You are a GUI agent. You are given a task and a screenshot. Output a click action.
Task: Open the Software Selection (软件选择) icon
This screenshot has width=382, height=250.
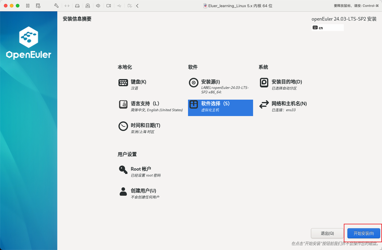[x=194, y=104]
